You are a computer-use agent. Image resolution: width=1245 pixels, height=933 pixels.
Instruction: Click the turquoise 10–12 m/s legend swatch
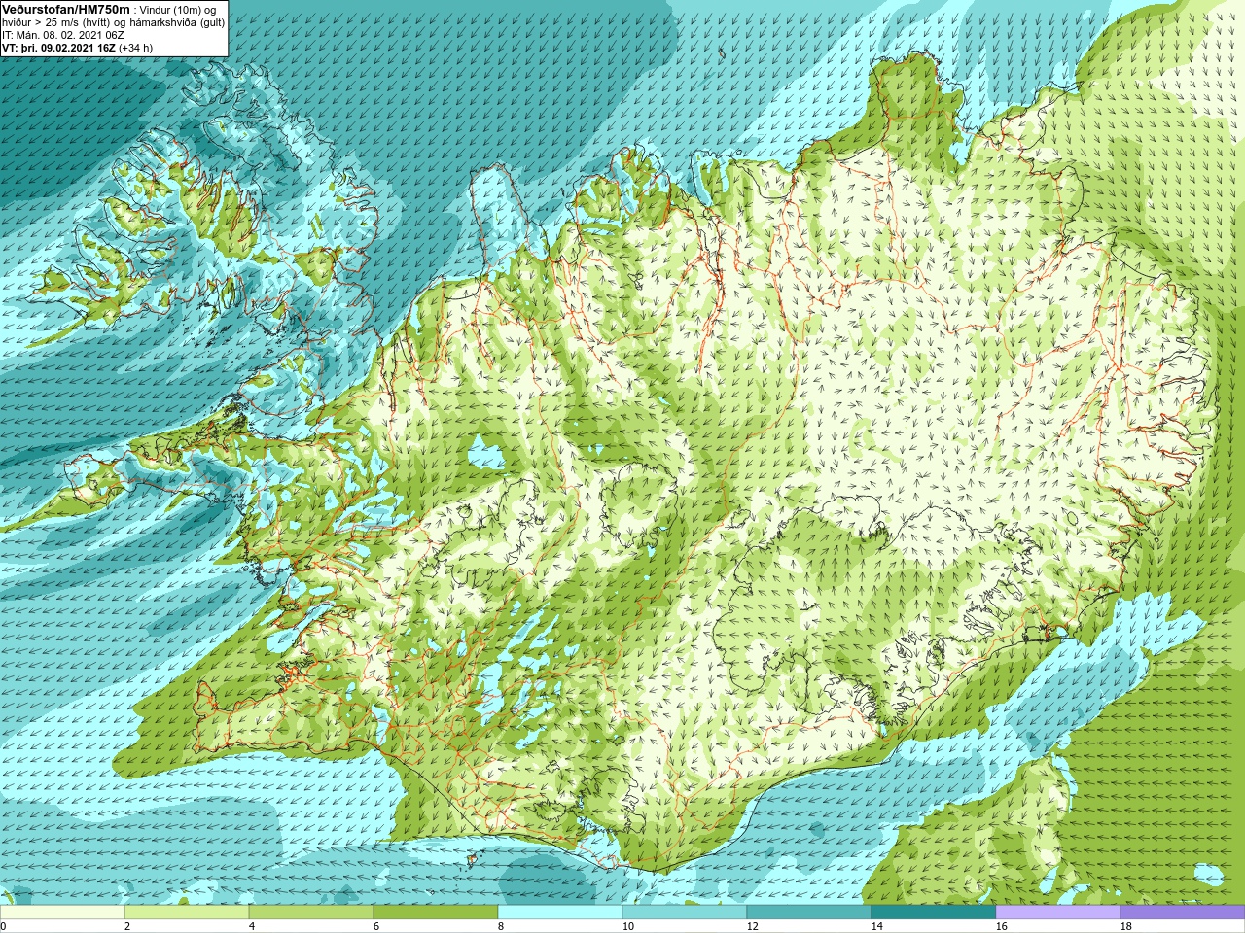[x=685, y=913]
